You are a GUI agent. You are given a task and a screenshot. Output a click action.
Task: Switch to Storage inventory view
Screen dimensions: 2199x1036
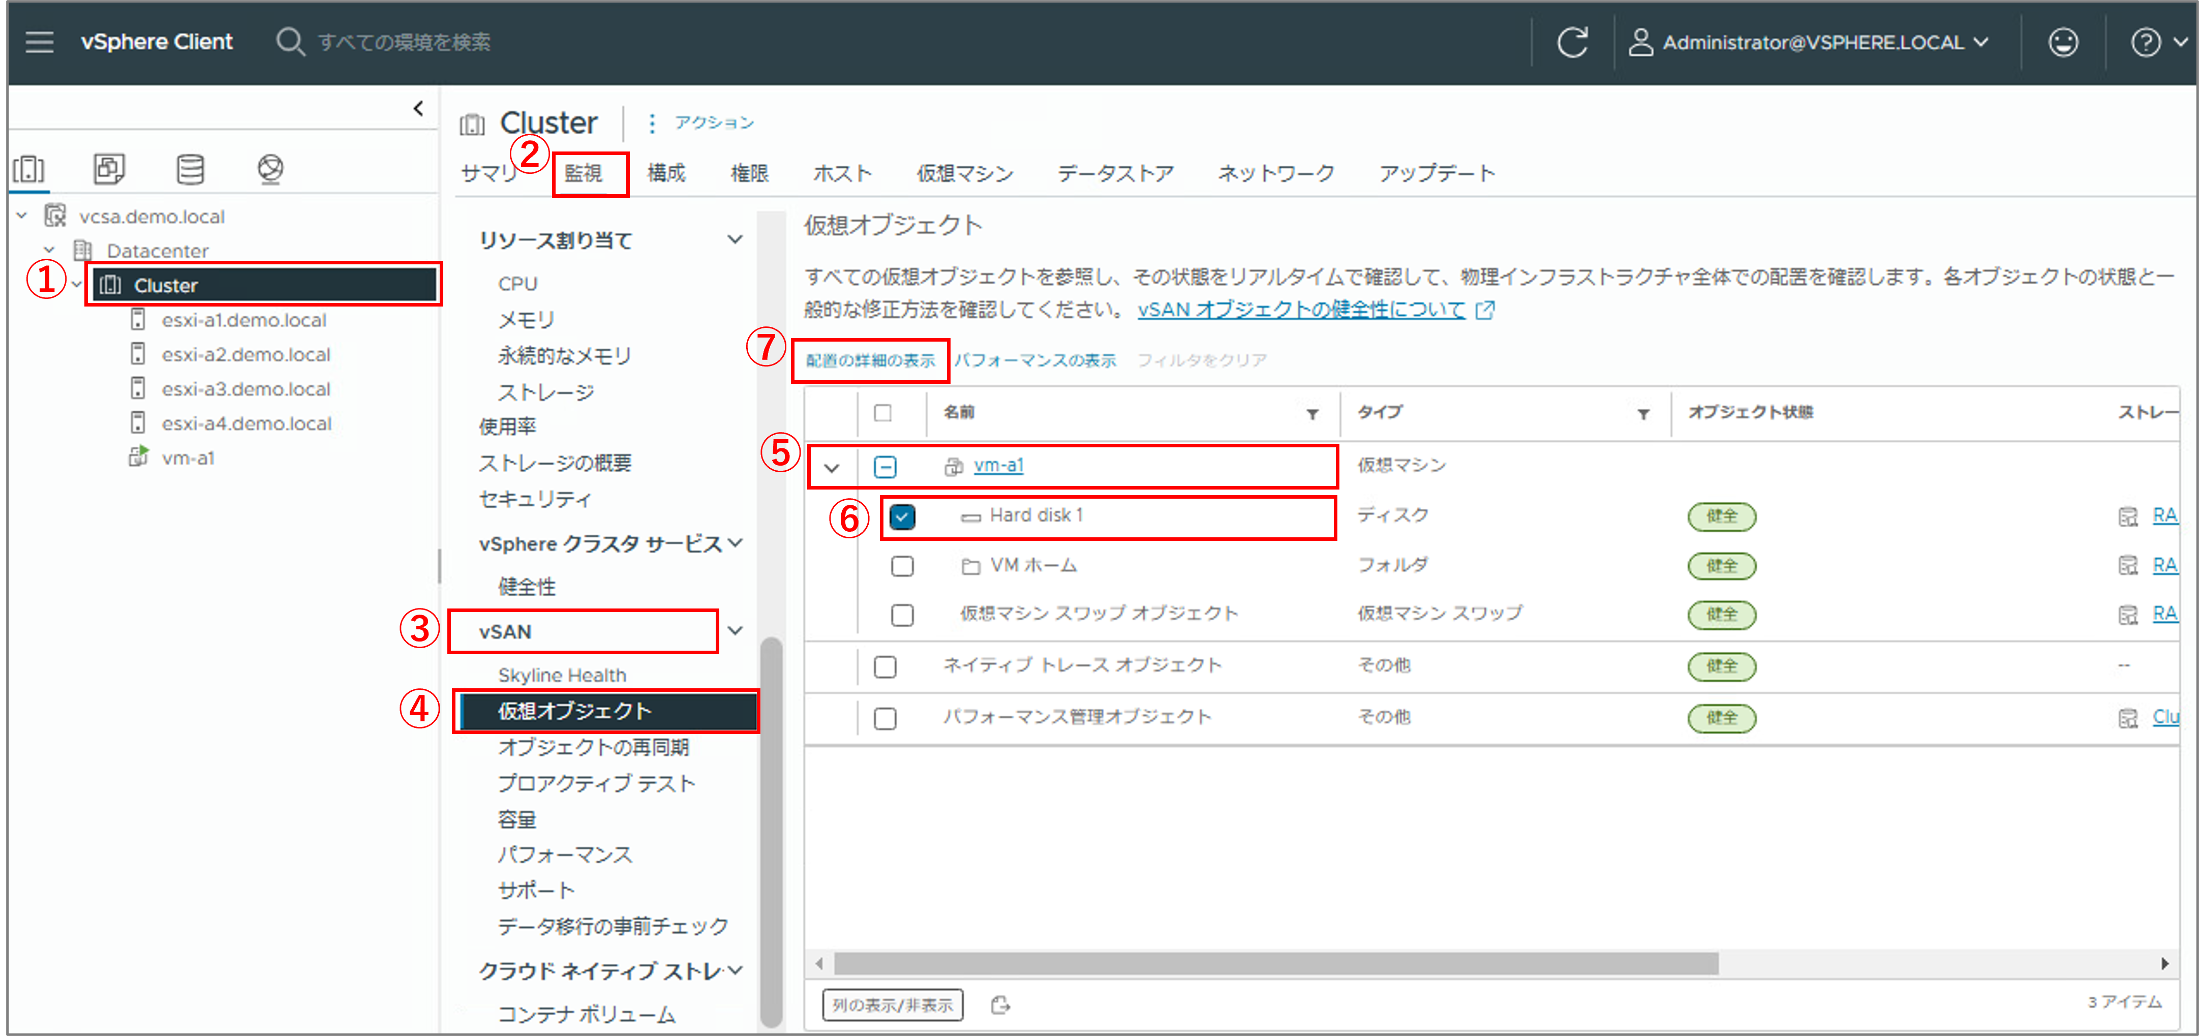[190, 169]
